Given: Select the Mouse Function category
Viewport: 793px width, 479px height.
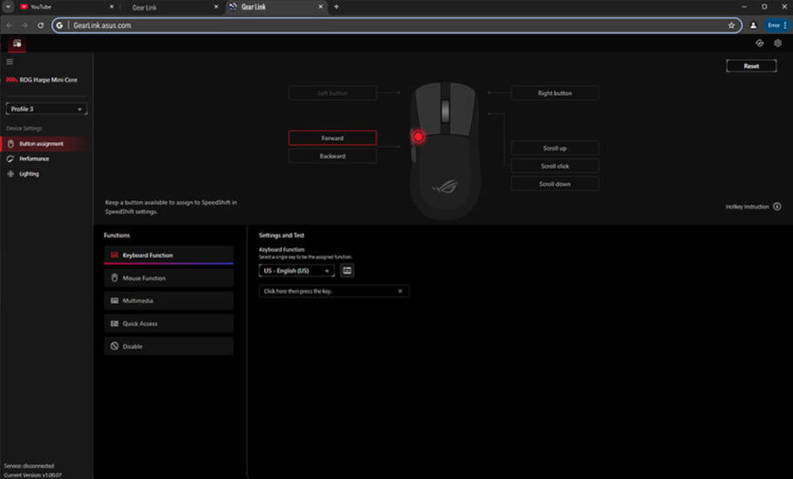Looking at the screenshot, I should coord(168,278).
